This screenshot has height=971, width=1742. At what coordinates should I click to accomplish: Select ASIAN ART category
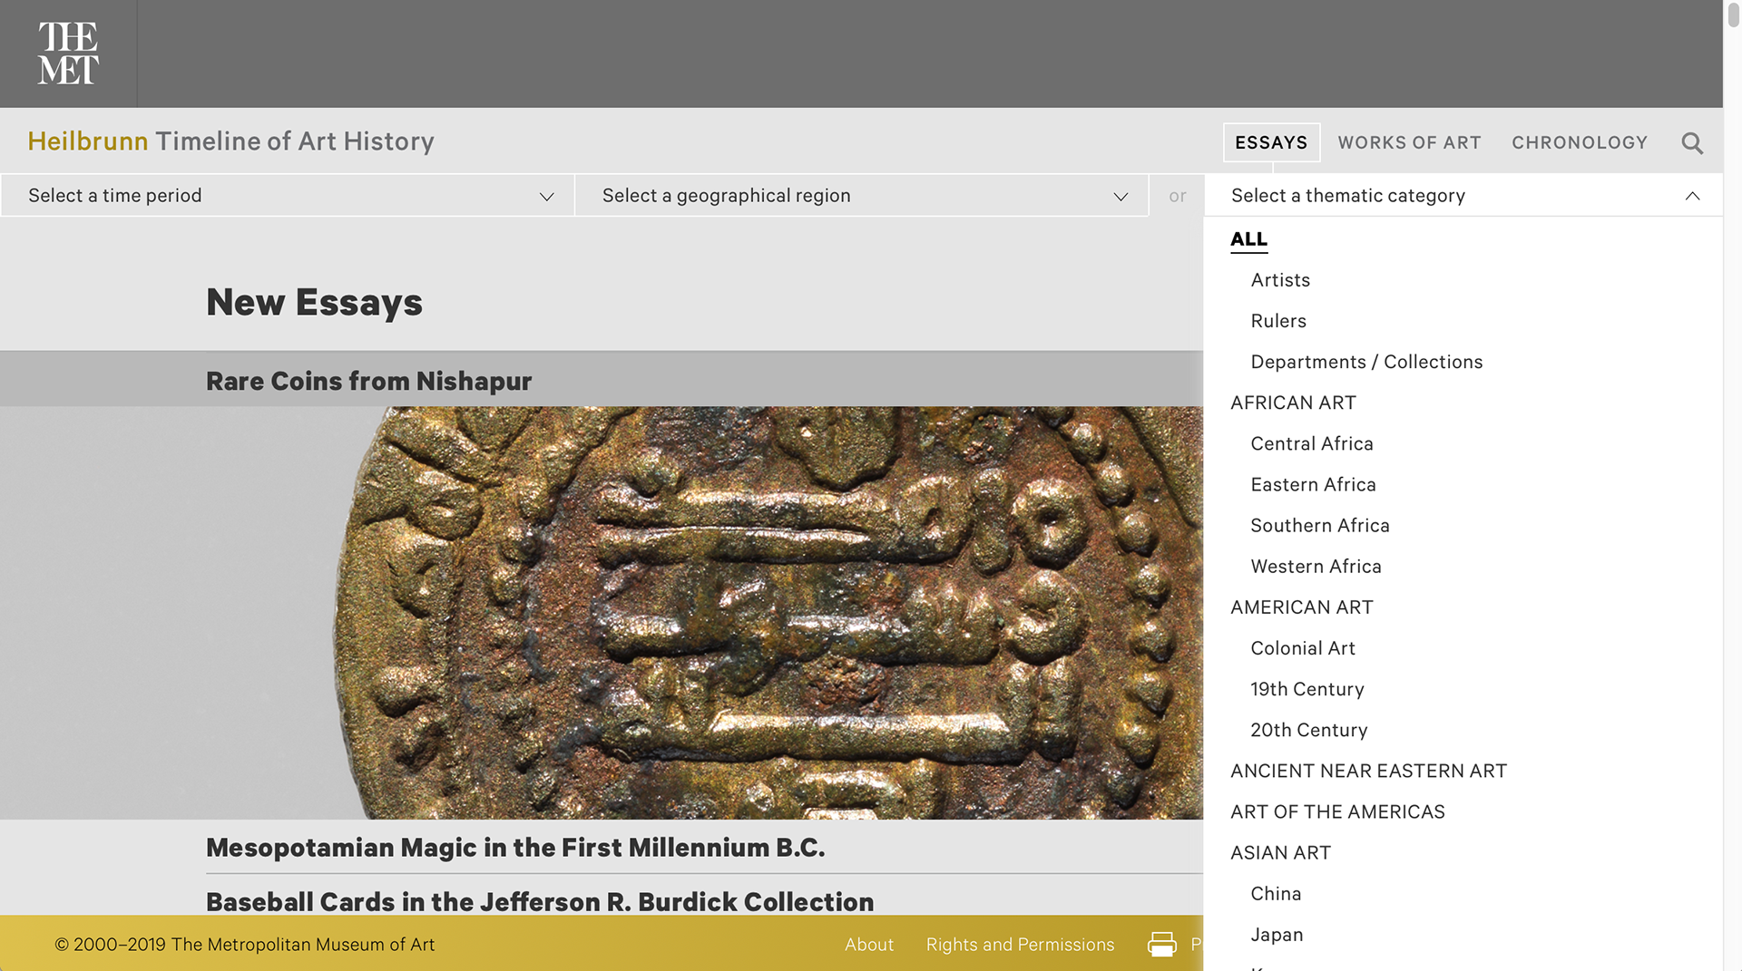point(1280,852)
